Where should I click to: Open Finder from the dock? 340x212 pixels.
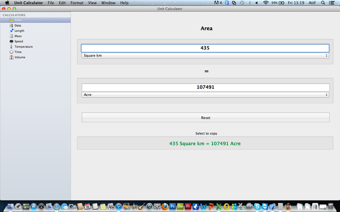tap(10, 206)
